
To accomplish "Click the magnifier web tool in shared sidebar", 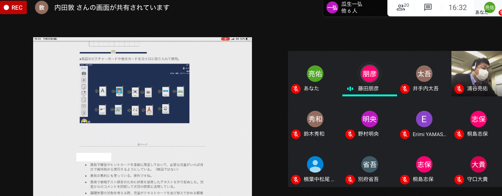I will coord(84,87).
